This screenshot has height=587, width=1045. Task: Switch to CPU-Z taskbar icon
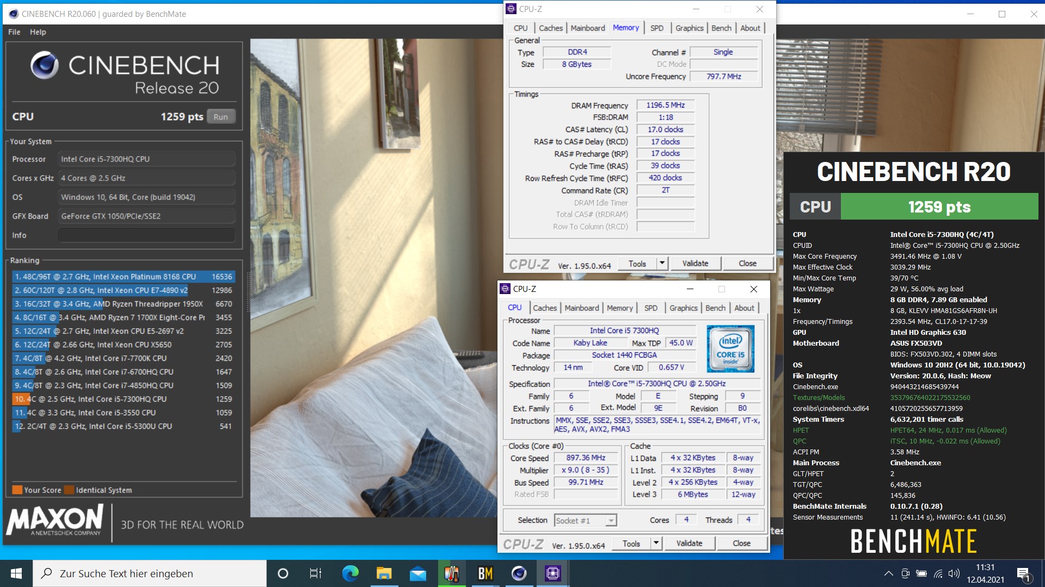[x=552, y=573]
